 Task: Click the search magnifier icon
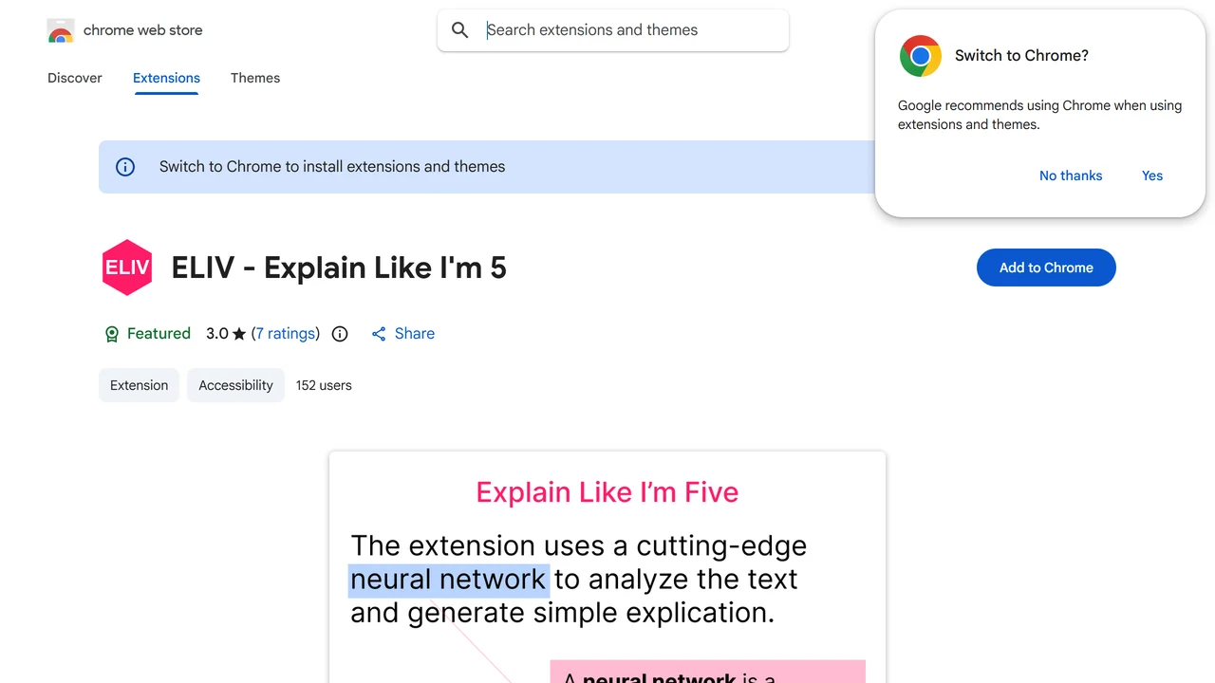click(460, 30)
